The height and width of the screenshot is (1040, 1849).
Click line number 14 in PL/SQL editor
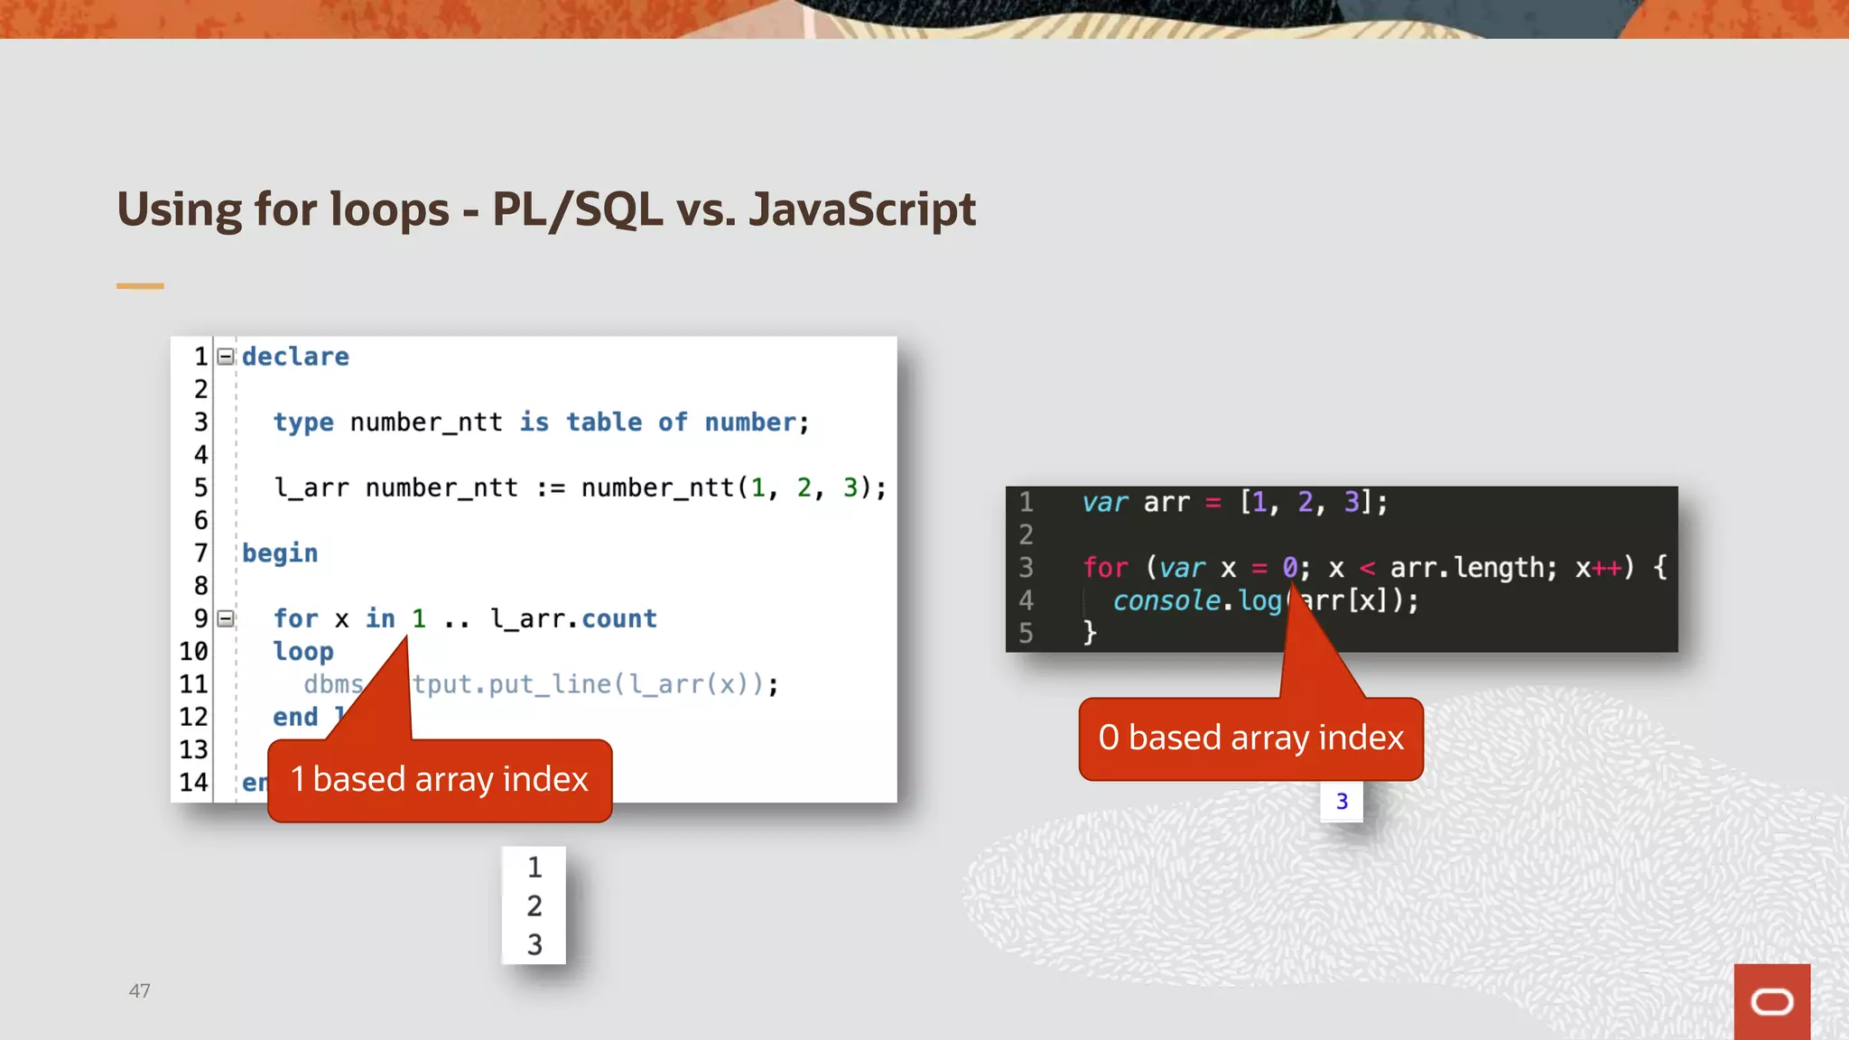pyautogui.click(x=193, y=783)
